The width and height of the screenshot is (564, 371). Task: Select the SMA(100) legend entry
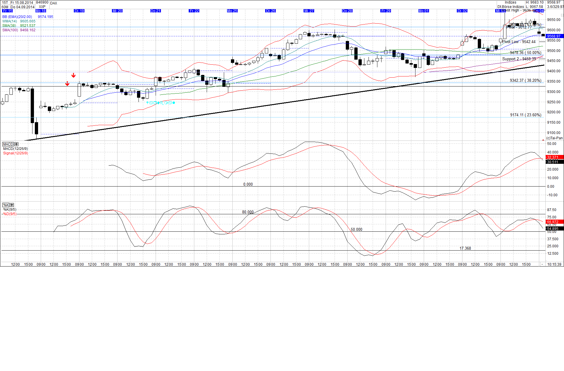[10, 30]
